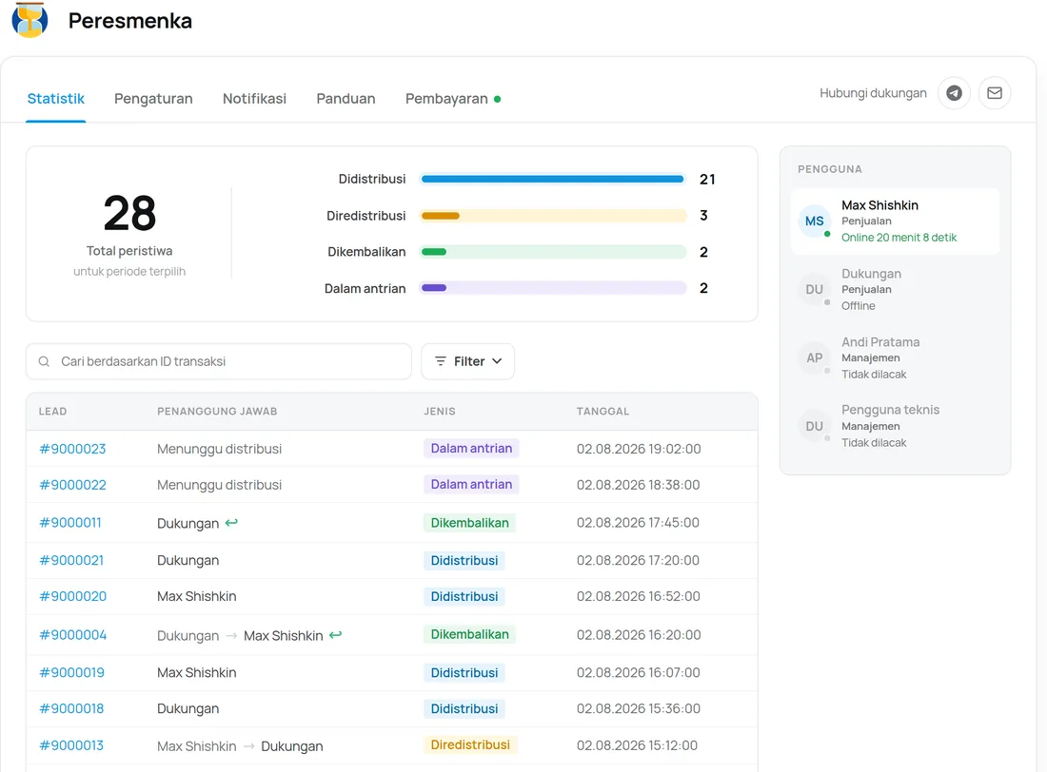Viewport: 1047px width, 772px height.
Task: Open the Filter dropdown
Action: (467, 361)
